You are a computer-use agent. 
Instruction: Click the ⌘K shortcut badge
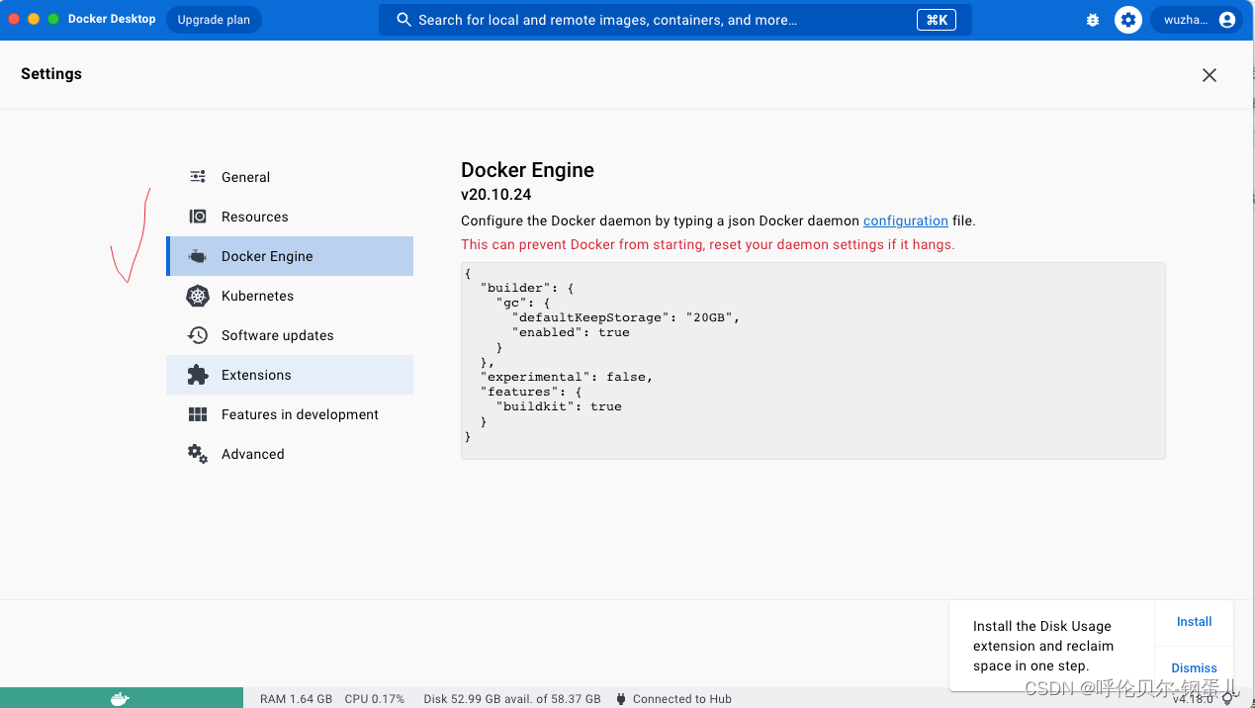point(937,20)
